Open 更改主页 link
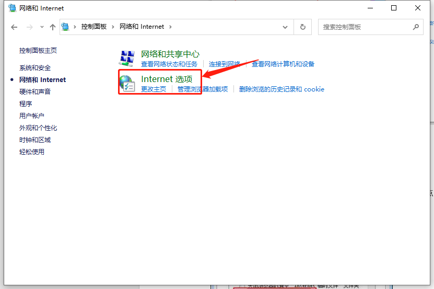This screenshot has height=289, width=434. point(154,89)
